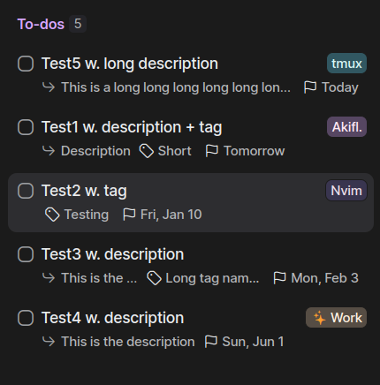This screenshot has height=385, width=380.
Task: Toggle the Test4 w. description checkbox
Action: click(x=26, y=318)
